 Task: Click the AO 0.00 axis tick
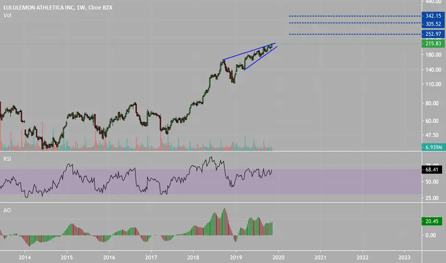pyautogui.click(x=431, y=235)
